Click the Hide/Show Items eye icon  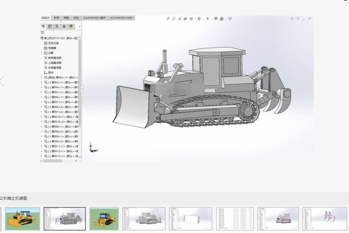(208, 19)
